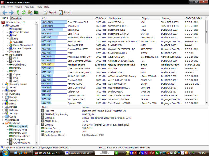Viewport: 209px width, 156px height.
Task: Expand the Storage tree node
Action: tap(3, 97)
